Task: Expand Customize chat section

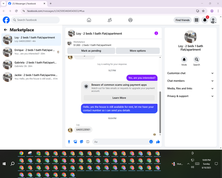Action: (190, 73)
